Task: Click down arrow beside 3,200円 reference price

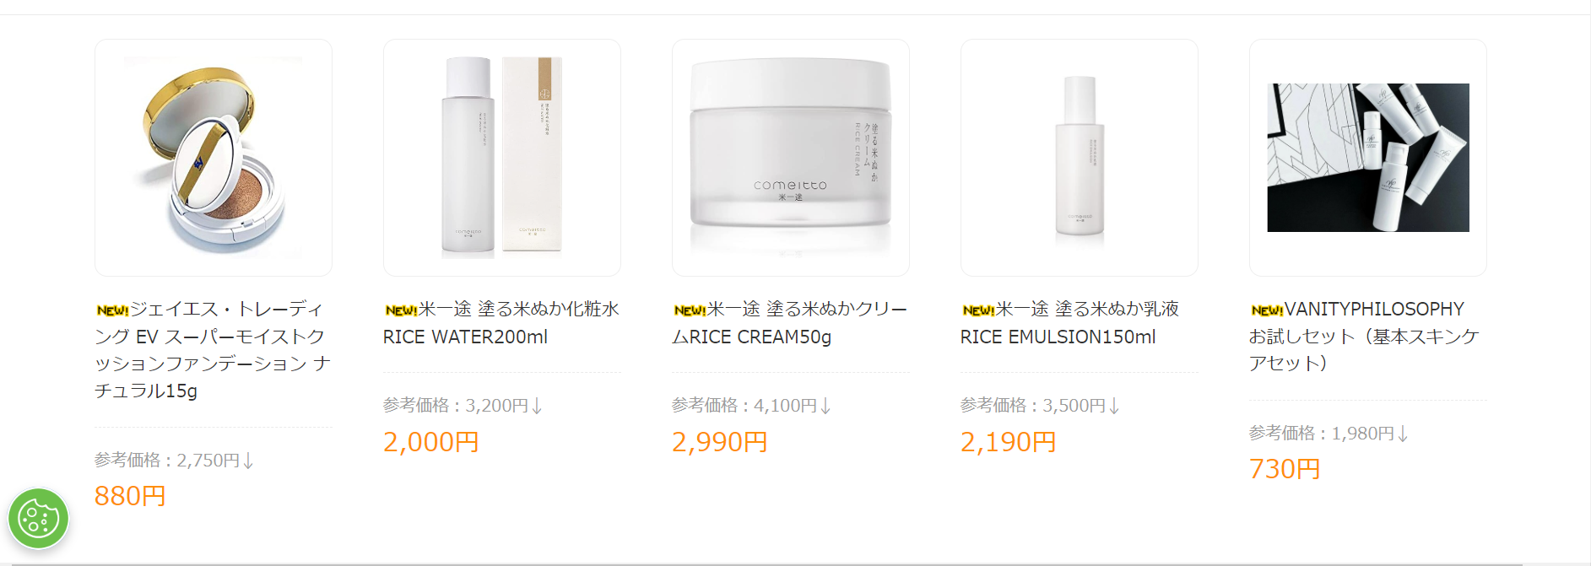Action: click(537, 406)
